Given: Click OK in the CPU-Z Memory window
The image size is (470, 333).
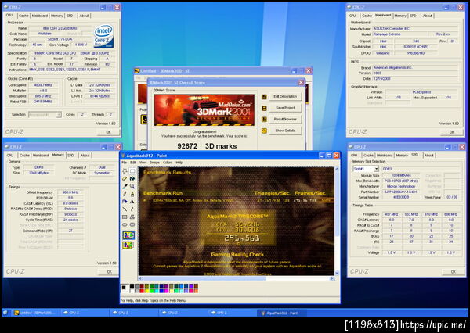Looking at the screenshot, I should click(110, 272).
